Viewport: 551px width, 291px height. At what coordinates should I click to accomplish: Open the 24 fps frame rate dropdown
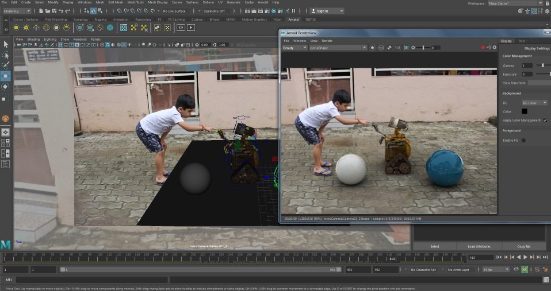[x=496, y=269]
